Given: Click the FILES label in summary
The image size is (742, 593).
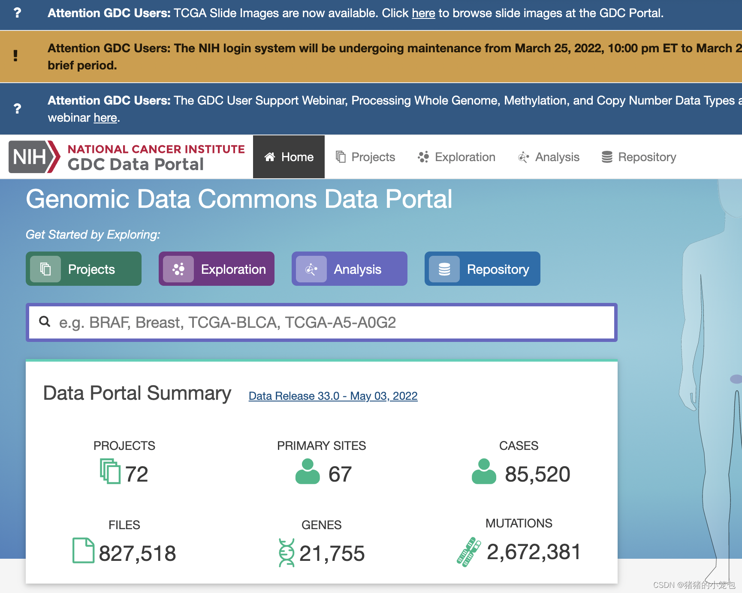Looking at the screenshot, I should click(x=124, y=525).
